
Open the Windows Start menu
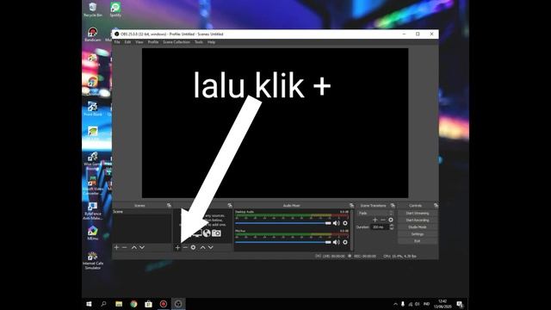(89, 304)
